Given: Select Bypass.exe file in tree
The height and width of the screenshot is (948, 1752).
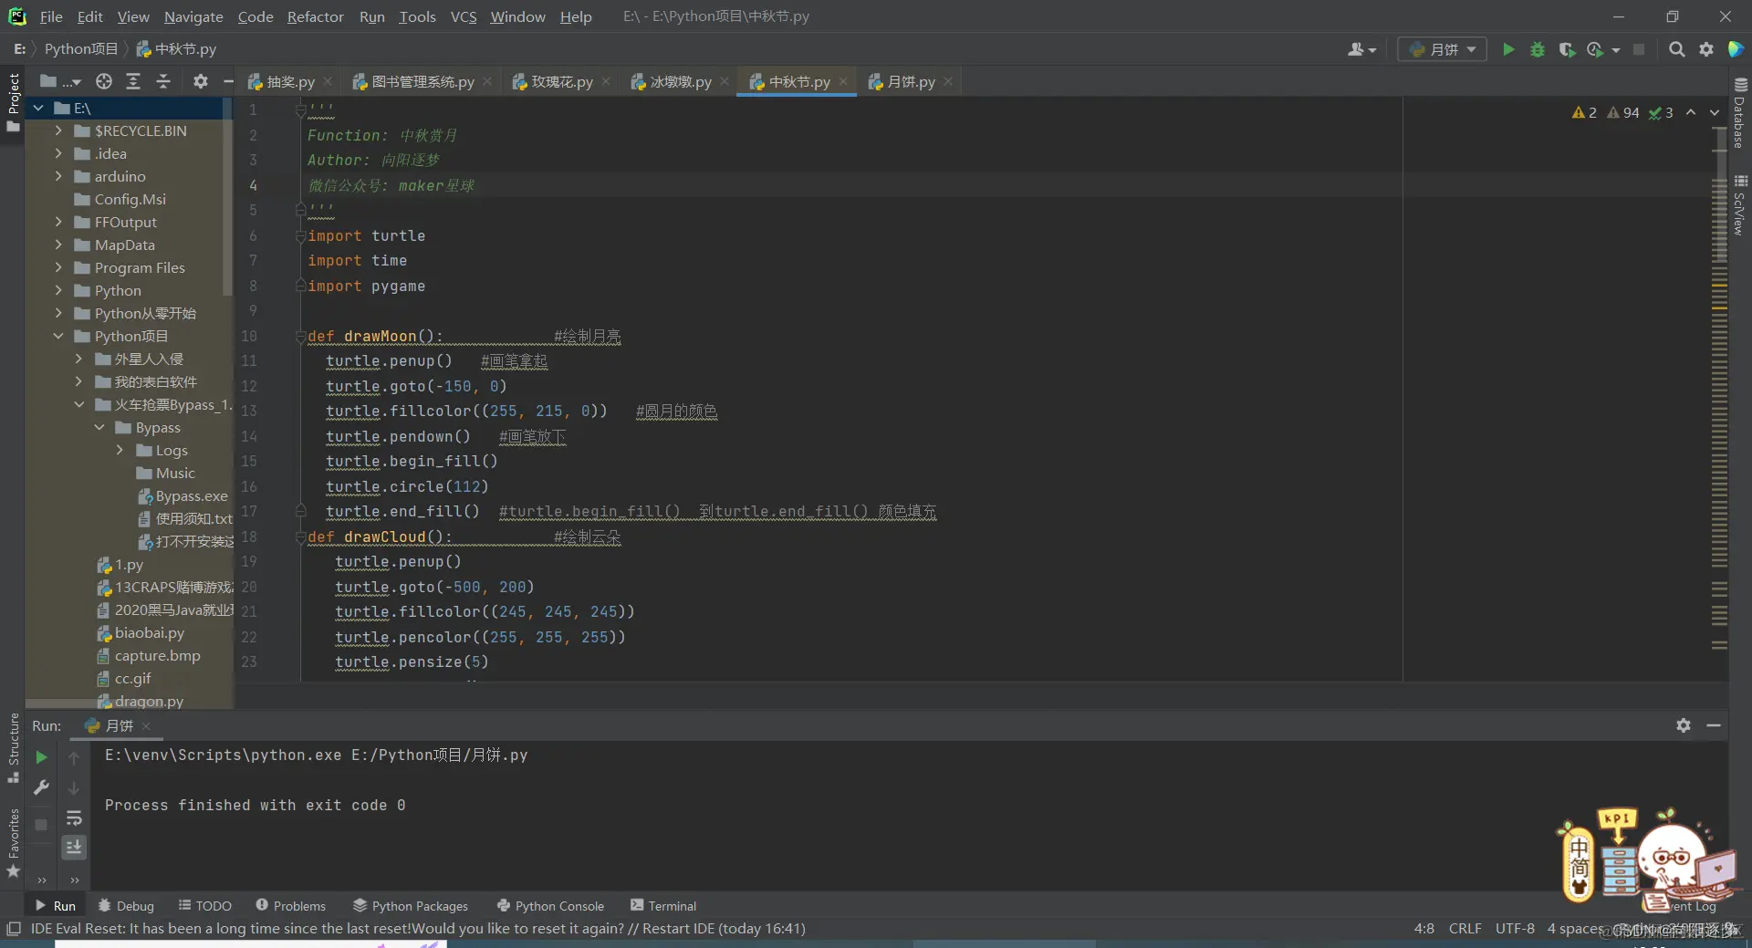Looking at the screenshot, I should [x=191, y=495].
